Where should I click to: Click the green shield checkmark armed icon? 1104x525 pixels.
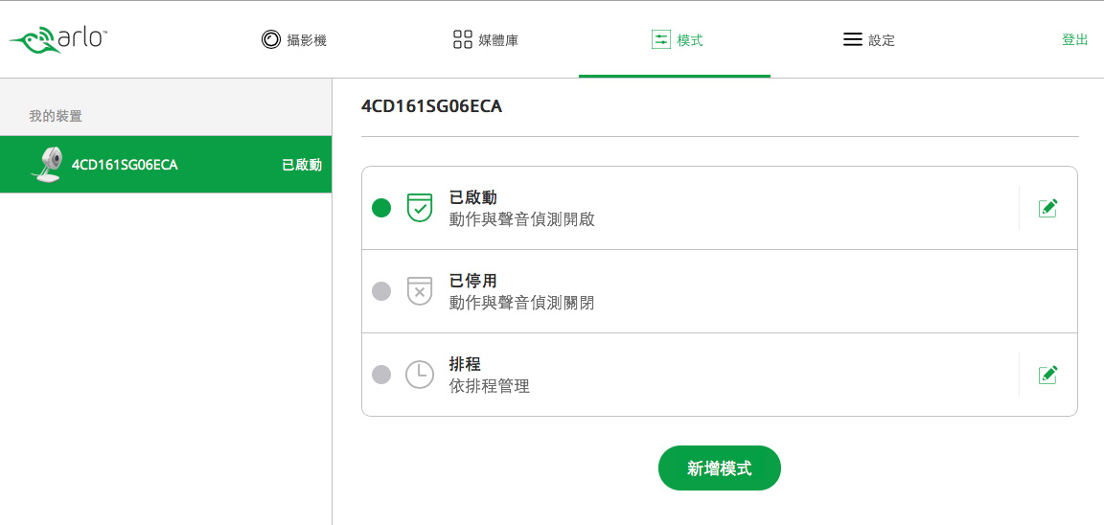pyautogui.click(x=420, y=208)
